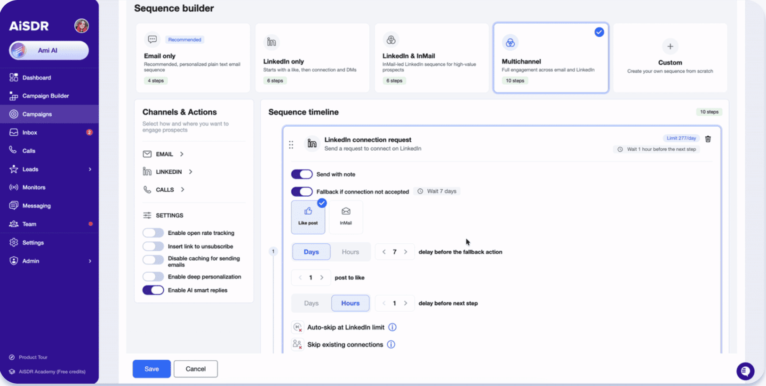Screen dimensions: 766x386
Task: Expand the Leads submenu arrow
Action: [90, 169]
